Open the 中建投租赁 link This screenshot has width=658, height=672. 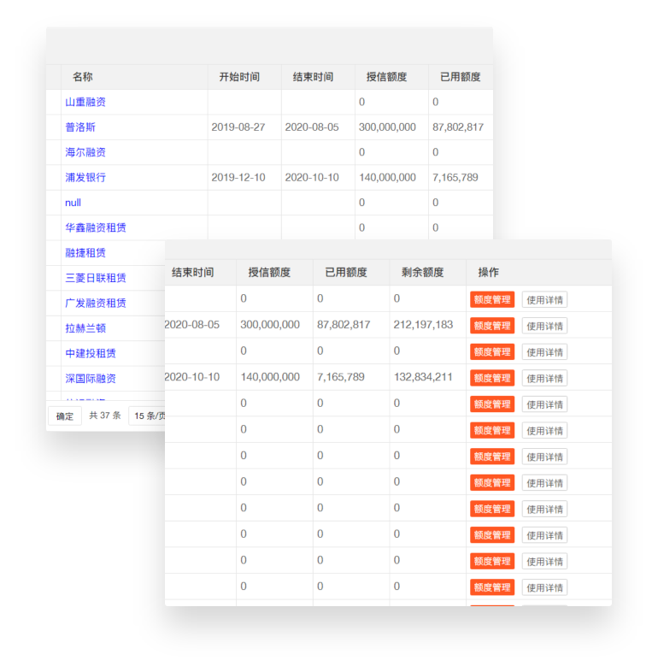click(91, 353)
